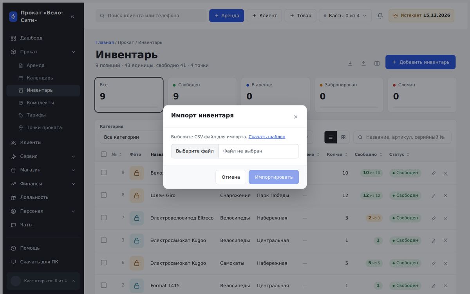Expand the Магазин sidebar section
The height and width of the screenshot is (294, 470).
(x=43, y=170)
